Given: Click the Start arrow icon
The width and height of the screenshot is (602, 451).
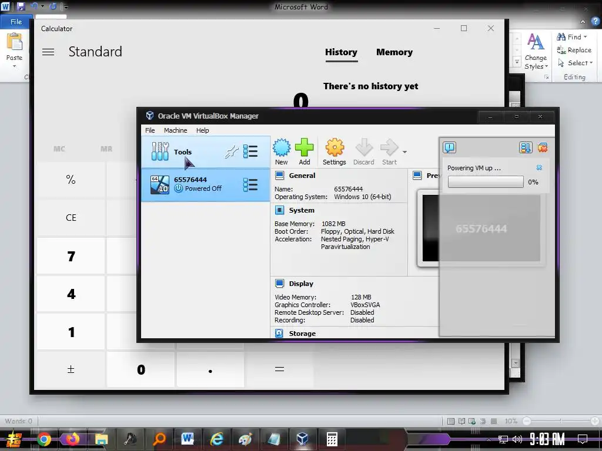Looking at the screenshot, I should 389,147.
